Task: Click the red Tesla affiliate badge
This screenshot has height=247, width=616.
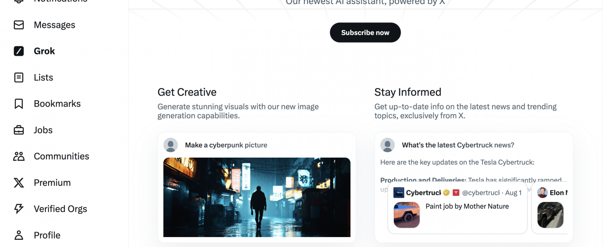Action: [x=455, y=193]
